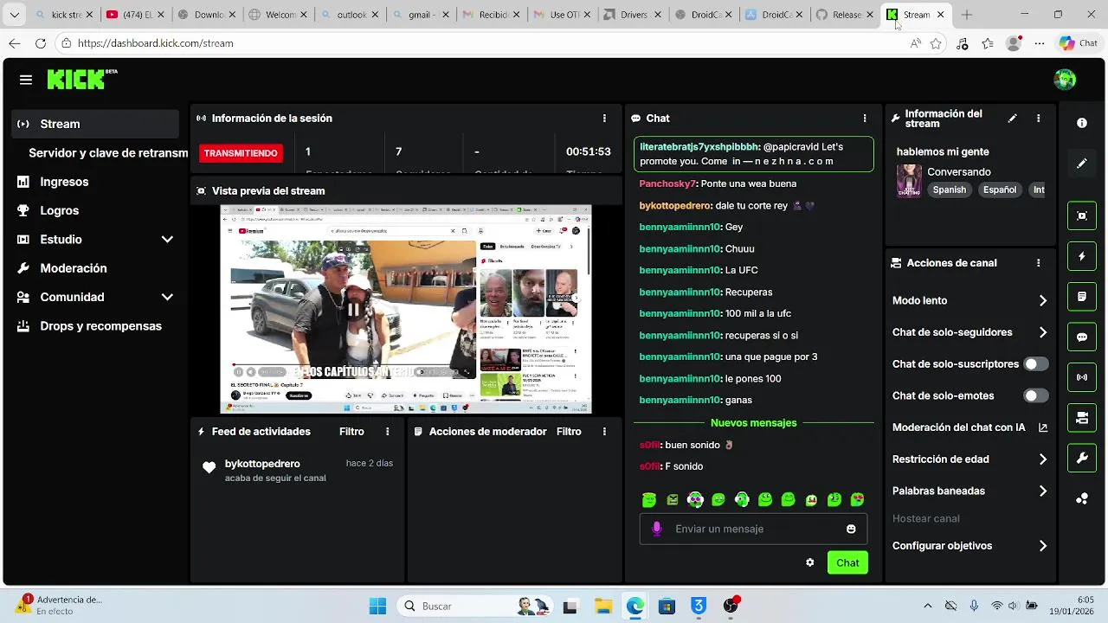The width and height of the screenshot is (1108, 623).
Task: Insert the heart-eyes emote at the end of emote row
Action: tap(857, 499)
